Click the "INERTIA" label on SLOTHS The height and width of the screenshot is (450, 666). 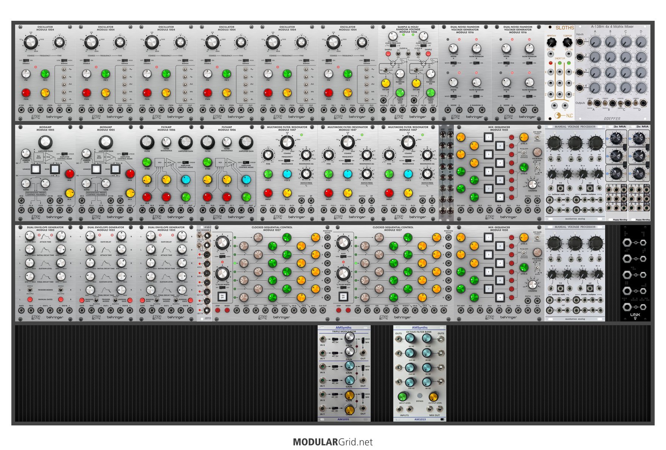[x=560, y=59]
